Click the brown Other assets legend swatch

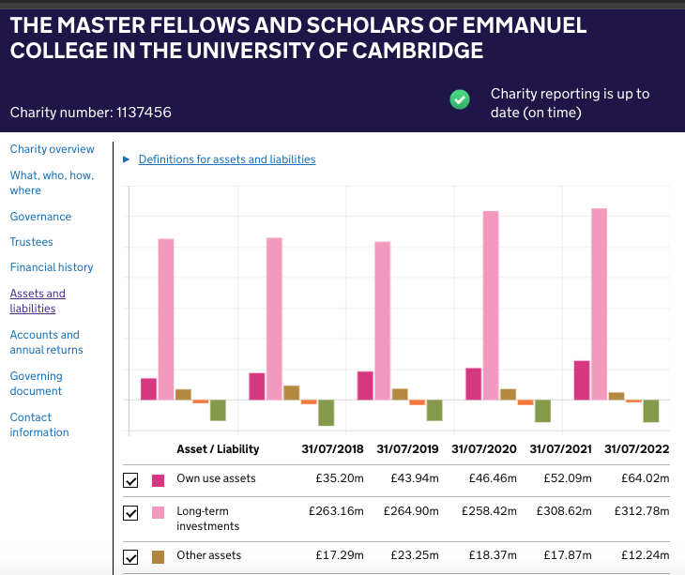[159, 556]
